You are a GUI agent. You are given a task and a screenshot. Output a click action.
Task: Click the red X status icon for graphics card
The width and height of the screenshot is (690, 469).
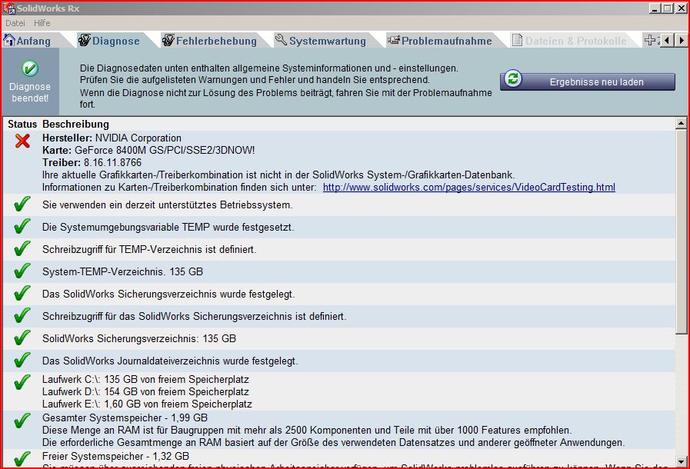pyautogui.click(x=22, y=141)
